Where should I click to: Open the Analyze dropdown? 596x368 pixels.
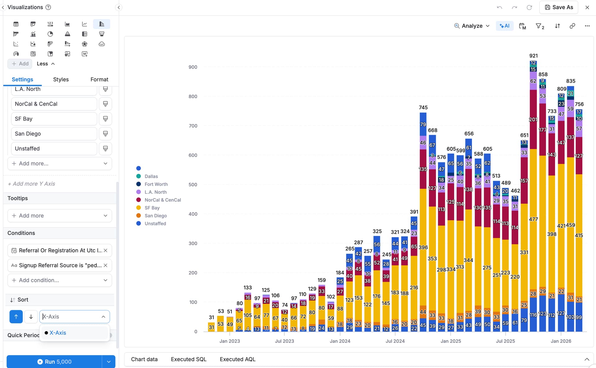pyautogui.click(x=472, y=26)
